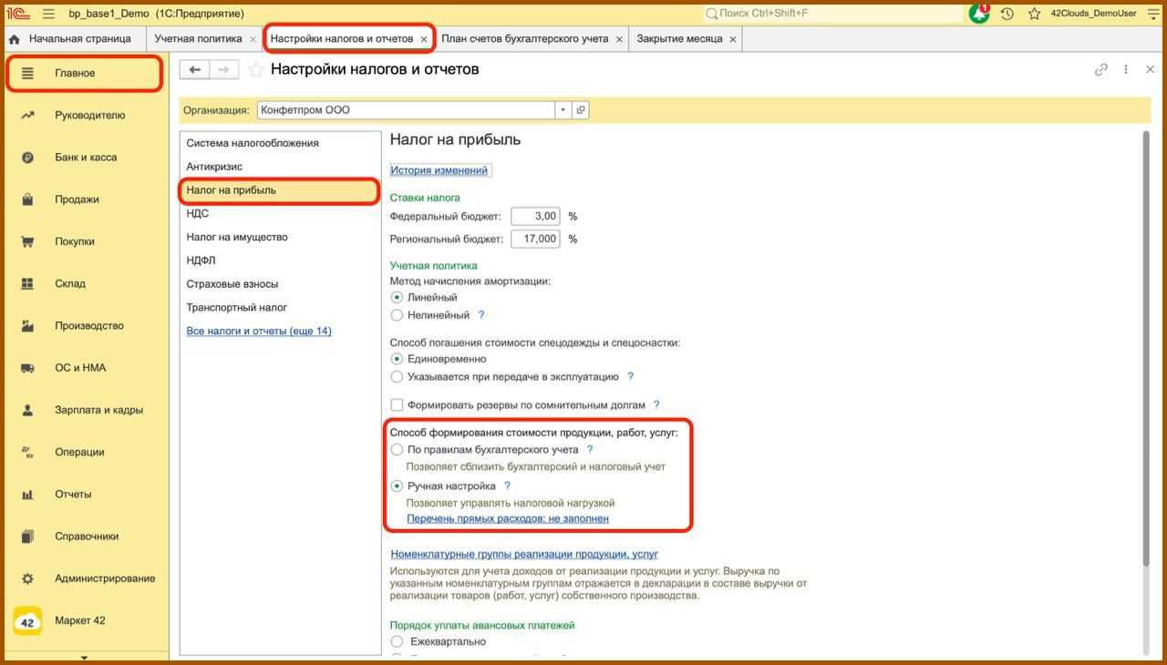This screenshot has height=665, width=1167.
Task: Click the Склад grid icon
Action: point(27,283)
